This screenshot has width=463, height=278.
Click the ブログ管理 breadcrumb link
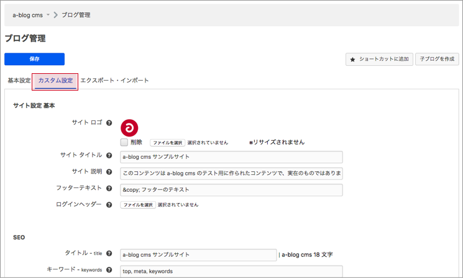[76, 15]
